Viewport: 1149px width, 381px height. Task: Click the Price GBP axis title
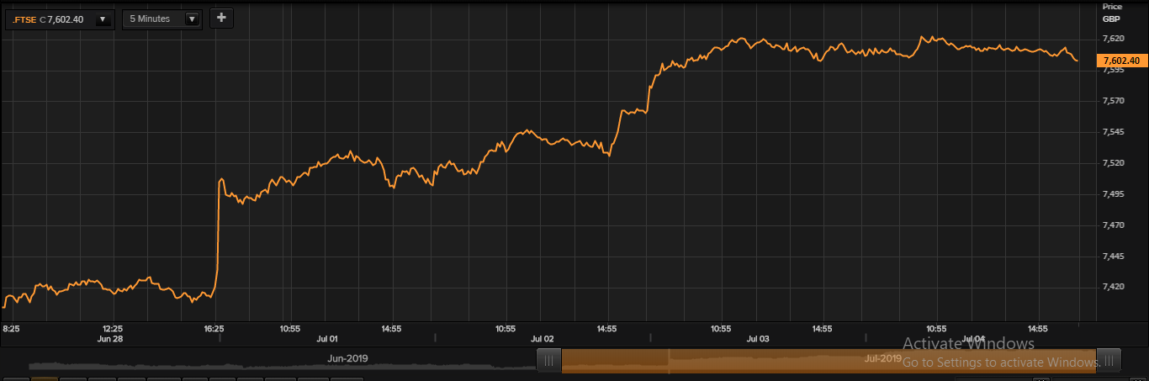click(x=1112, y=12)
